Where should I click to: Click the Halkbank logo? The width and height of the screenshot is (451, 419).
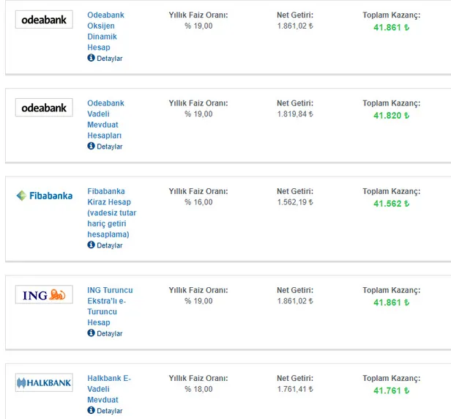pyautogui.click(x=44, y=382)
